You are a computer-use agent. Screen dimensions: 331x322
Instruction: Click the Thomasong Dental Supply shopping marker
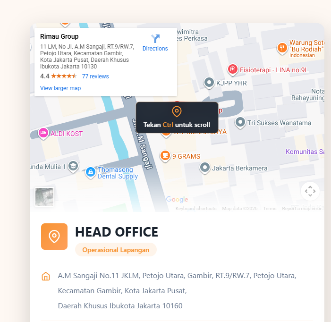(90, 172)
